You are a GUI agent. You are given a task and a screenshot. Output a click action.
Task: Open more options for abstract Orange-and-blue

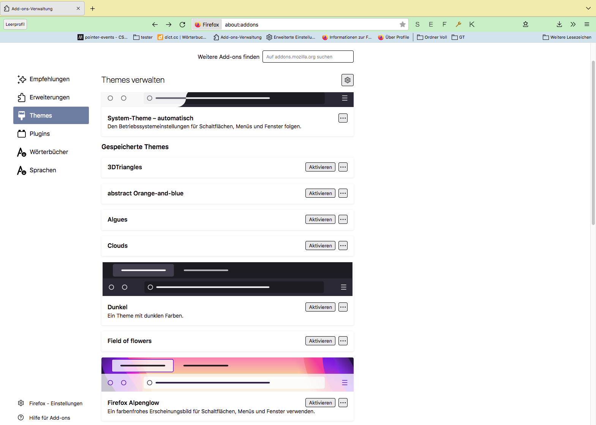343,193
